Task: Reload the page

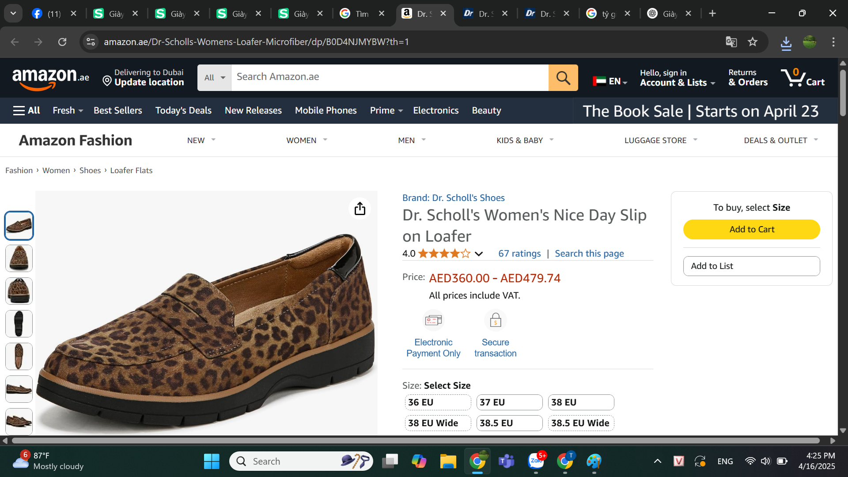Action: pos(62,42)
